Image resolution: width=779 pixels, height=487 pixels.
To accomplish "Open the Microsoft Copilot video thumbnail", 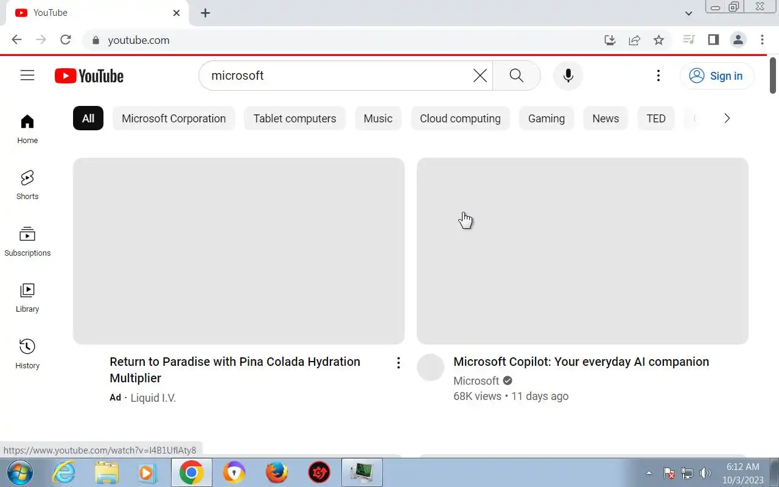I will 582,251.
